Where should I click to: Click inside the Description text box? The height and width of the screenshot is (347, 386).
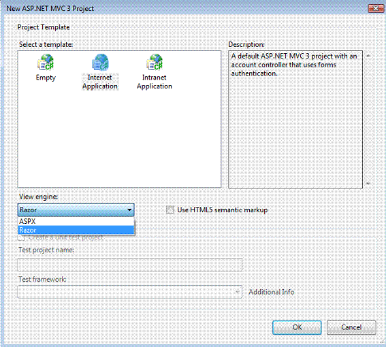295,119
